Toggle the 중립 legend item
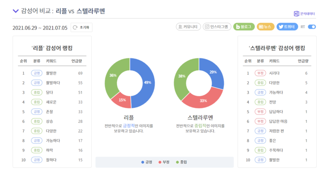This screenshot has width=328, height=174. pos(181,162)
